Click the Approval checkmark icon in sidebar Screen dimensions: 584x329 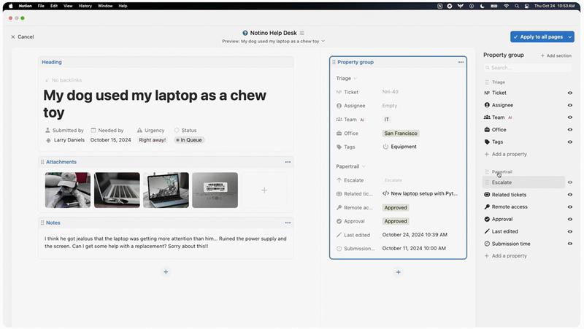pos(487,219)
